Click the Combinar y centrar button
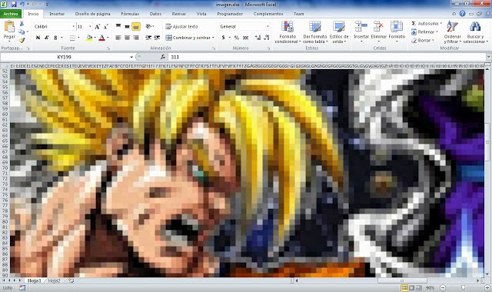The image size is (492, 292). pos(188,38)
